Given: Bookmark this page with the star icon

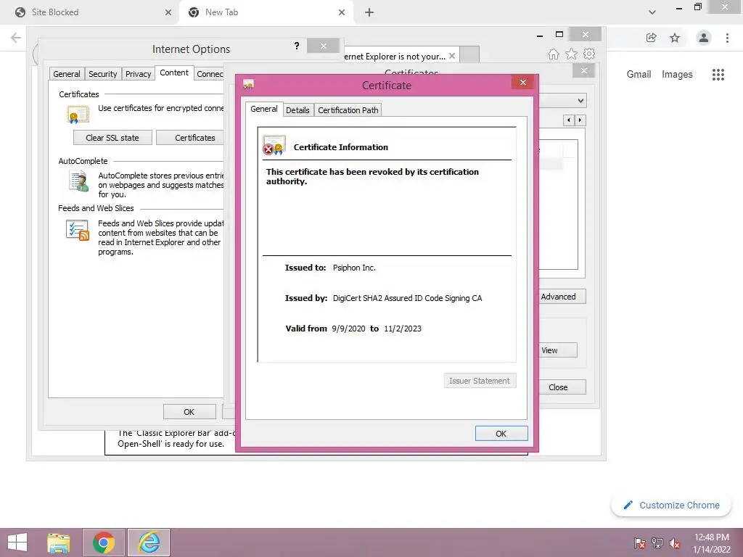Looking at the screenshot, I should click(675, 38).
